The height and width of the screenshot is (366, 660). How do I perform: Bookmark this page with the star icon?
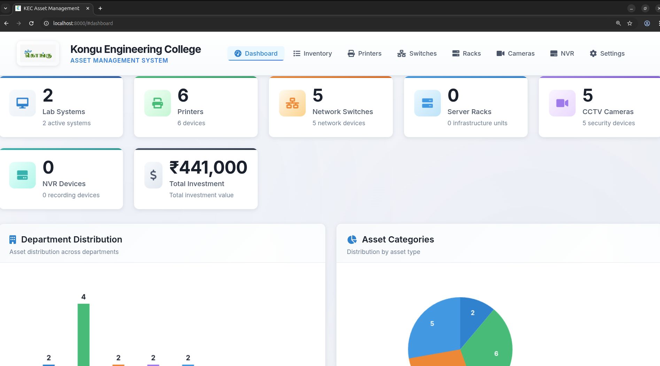pos(629,23)
